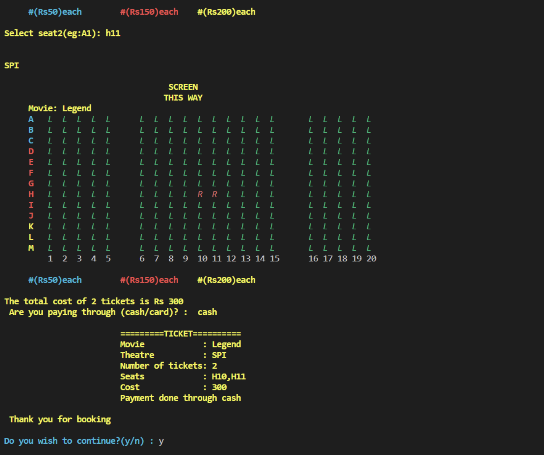Screen dimensions: 544x455
Task: Click the 'Number of tickets: 2' line
Action: point(168,366)
